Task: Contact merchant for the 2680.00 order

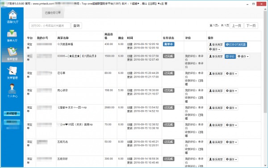Action: [216, 108]
